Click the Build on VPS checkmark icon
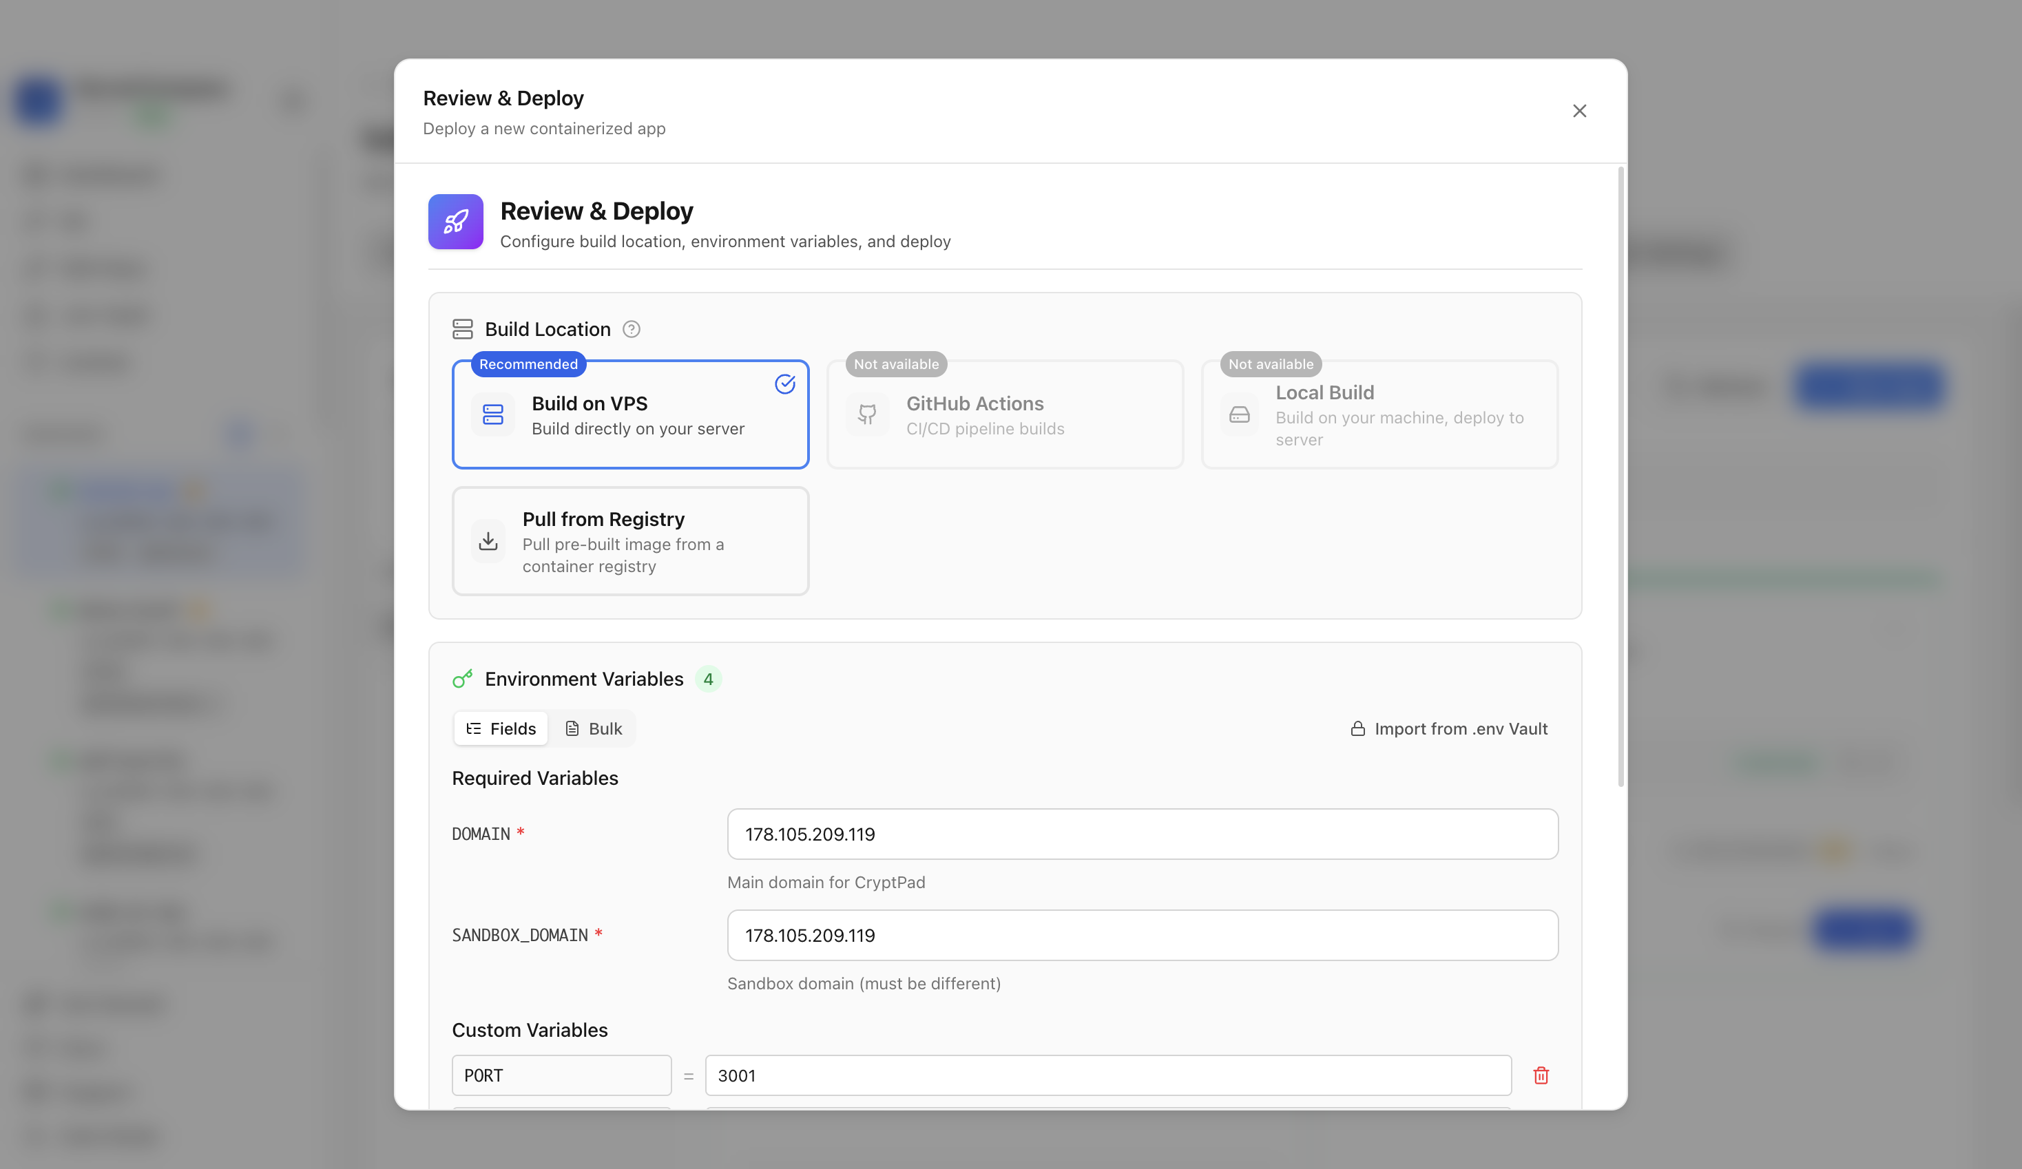Image resolution: width=2022 pixels, height=1169 pixels. coord(784,384)
